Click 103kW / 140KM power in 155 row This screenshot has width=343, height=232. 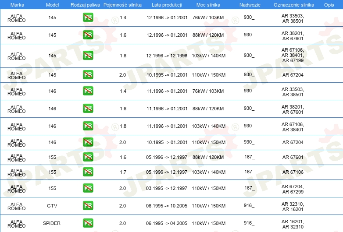click(208, 172)
